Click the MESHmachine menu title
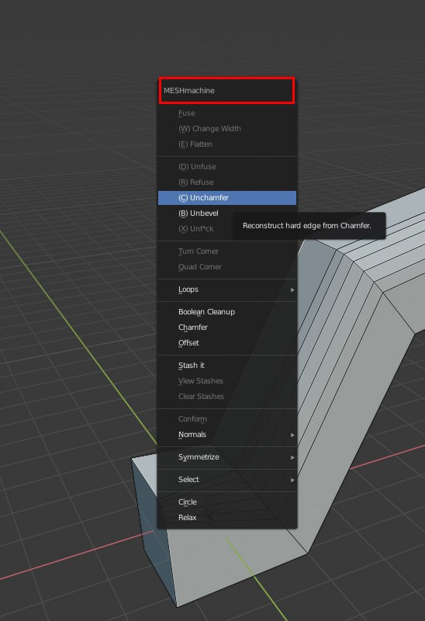This screenshot has width=425, height=621. point(189,91)
